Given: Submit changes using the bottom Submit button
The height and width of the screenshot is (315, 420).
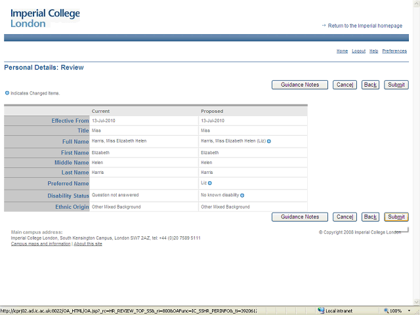Looking at the screenshot, I should (396, 217).
